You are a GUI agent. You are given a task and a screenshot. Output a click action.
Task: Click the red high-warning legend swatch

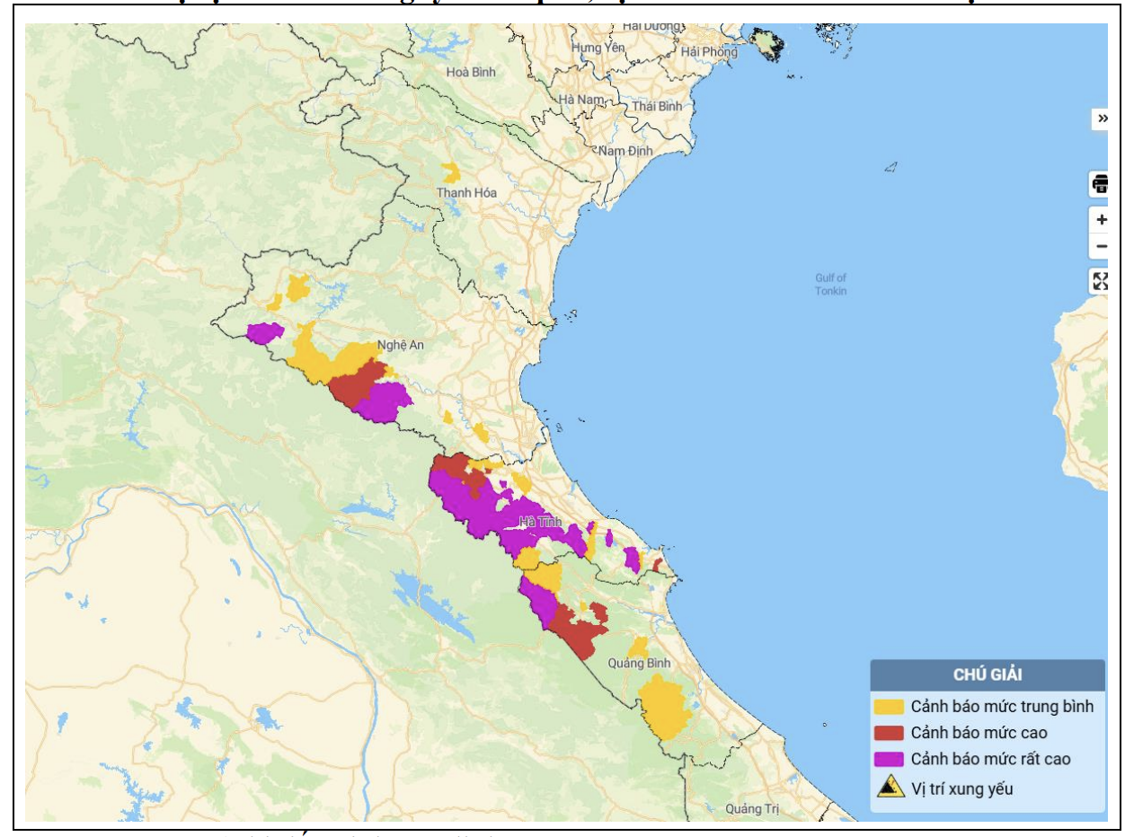point(889,733)
